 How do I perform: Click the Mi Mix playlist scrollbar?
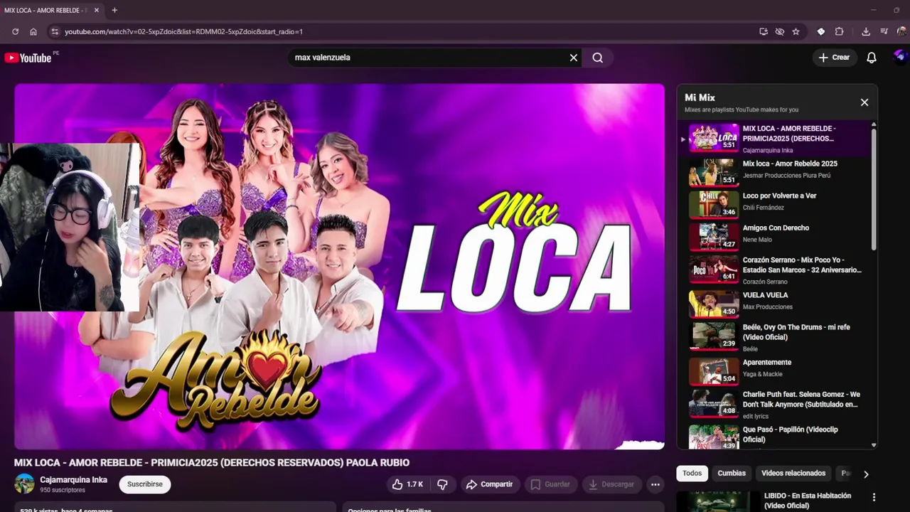(874, 188)
